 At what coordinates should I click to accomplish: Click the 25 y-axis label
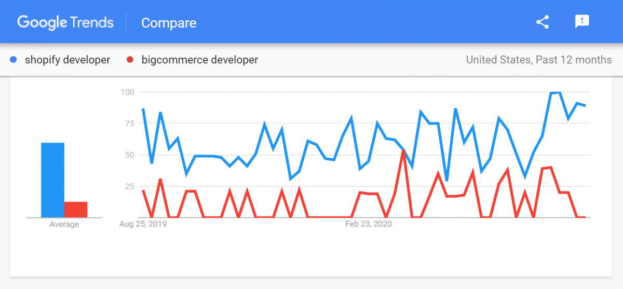[x=130, y=186]
